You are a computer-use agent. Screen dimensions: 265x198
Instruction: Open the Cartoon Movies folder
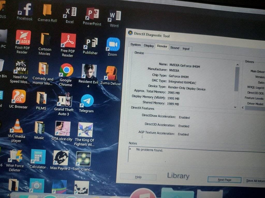click(x=45, y=44)
